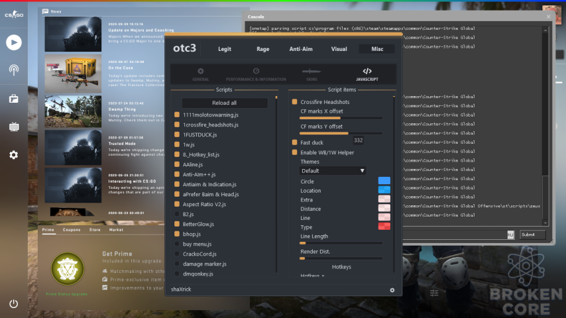Switch to the Store tab
The height and width of the screenshot is (318, 566).
click(x=95, y=230)
